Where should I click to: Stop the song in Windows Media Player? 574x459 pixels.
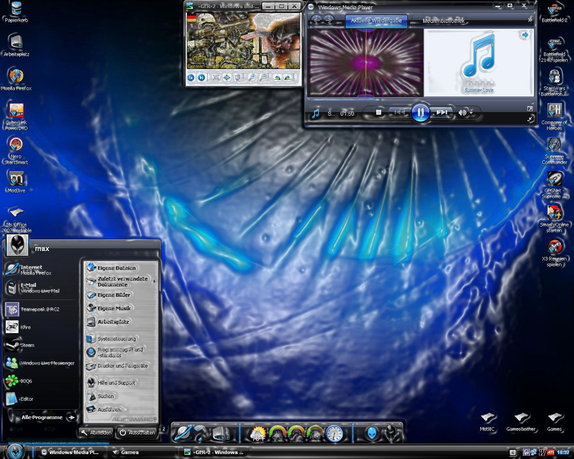pyautogui.click(x=378, y=113)
